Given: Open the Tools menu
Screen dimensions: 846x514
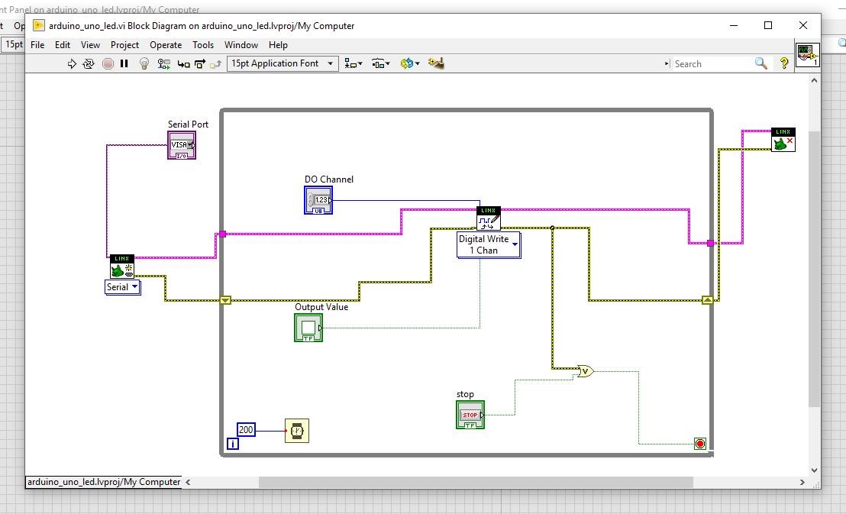Looking at the screenshot, I should (203, 45).
